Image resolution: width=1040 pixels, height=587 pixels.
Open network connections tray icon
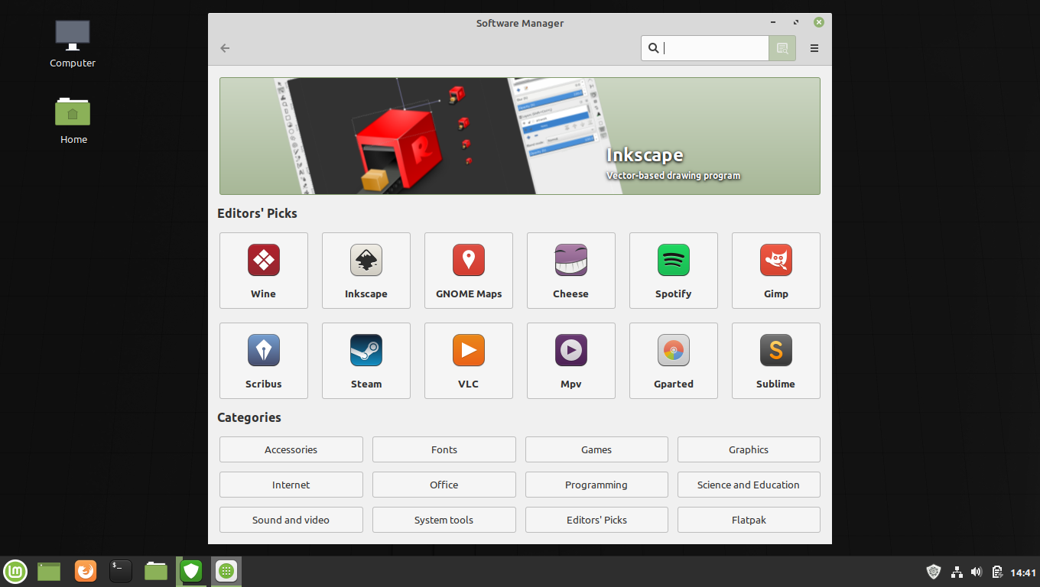coord(957,572)
